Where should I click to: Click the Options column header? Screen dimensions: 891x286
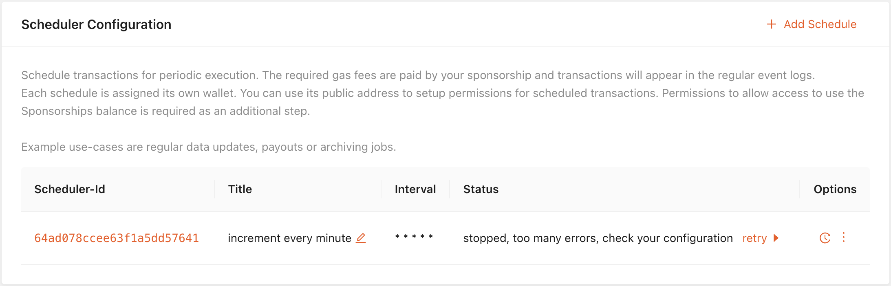835,189
